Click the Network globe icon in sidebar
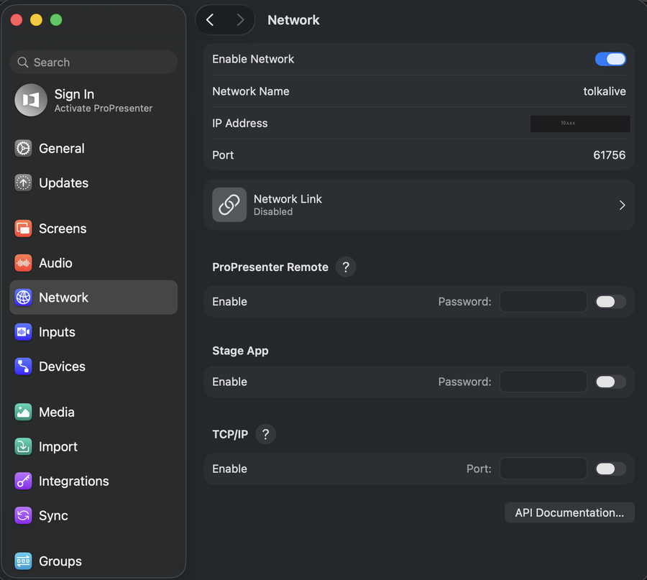 (x=23, y=298)
